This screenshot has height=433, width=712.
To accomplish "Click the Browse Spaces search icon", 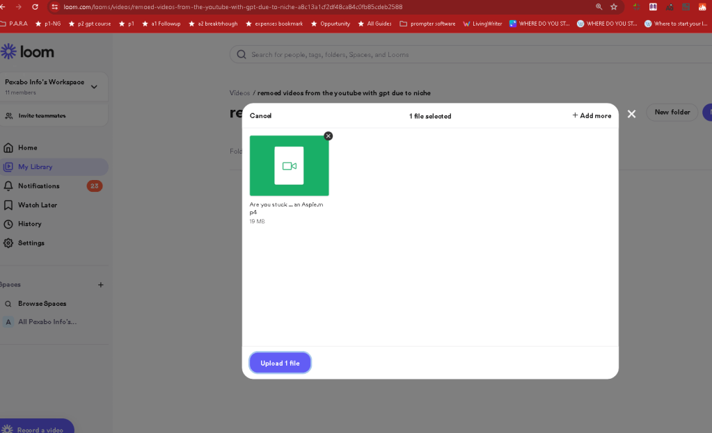I will 8,304.
